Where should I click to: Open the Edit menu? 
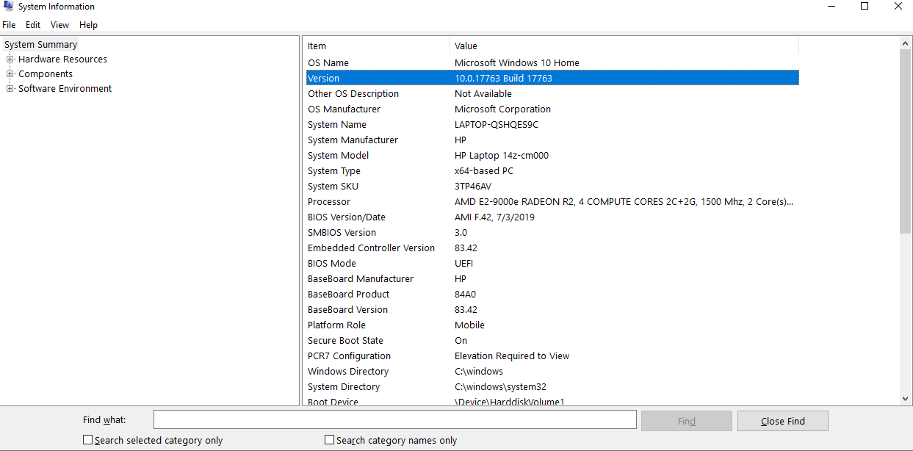pyautogui.click(x=32, y=24)
